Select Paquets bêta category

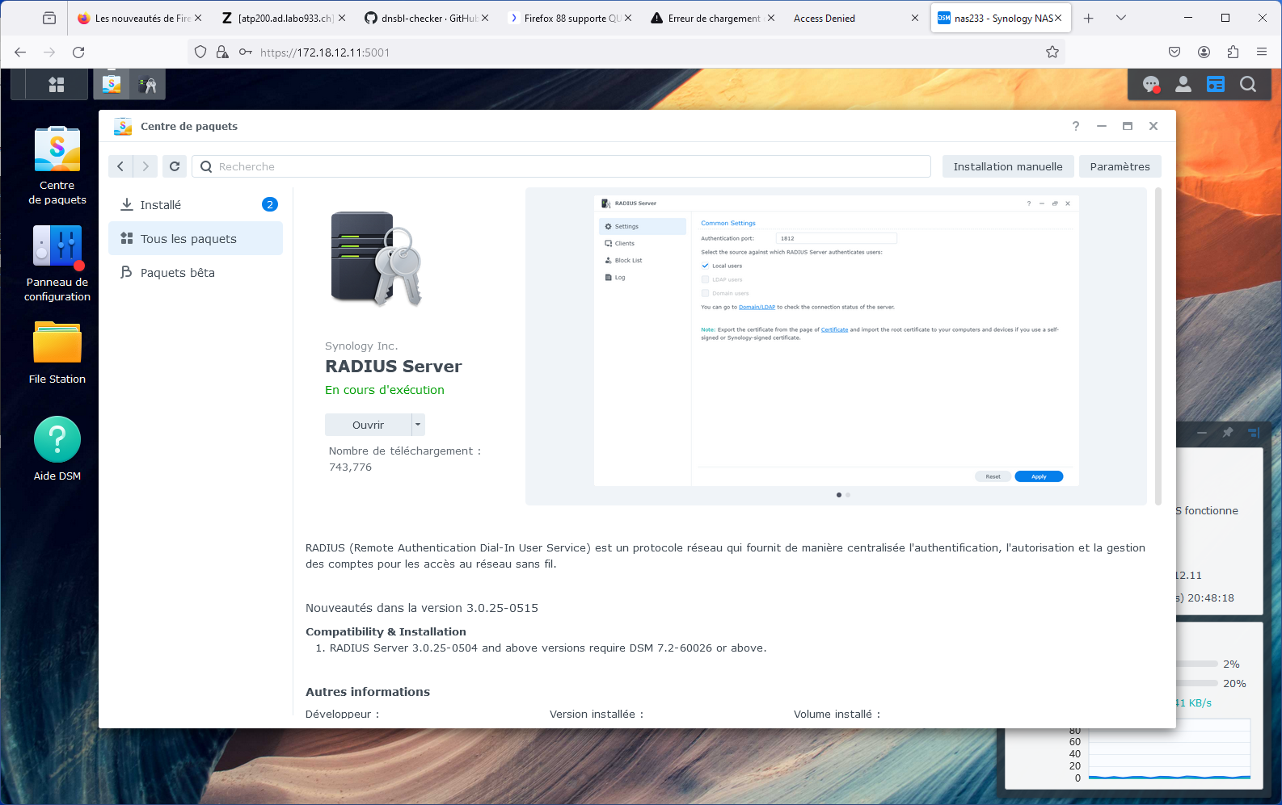coord(196,273)
